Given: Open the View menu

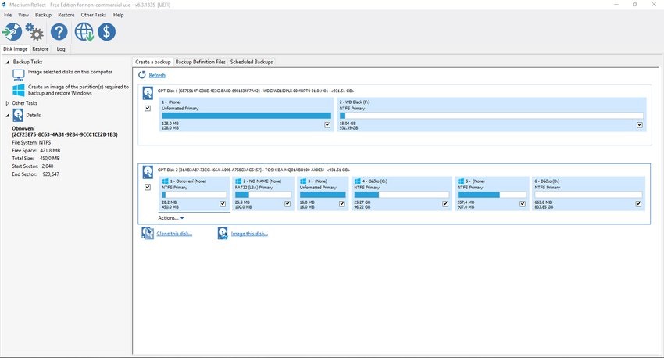Looking at the screenshot, I should (23, 15).
